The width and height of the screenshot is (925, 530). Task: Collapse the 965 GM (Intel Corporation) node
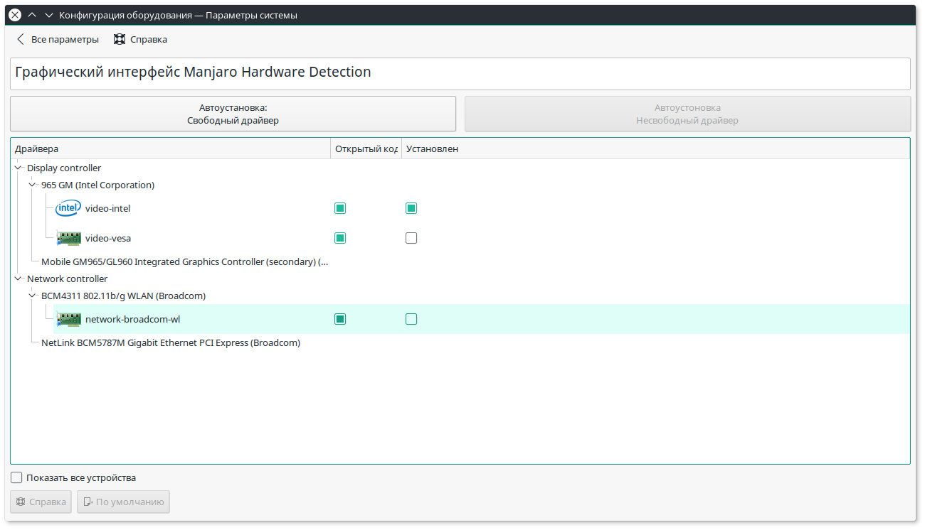(x=33, y=185)
